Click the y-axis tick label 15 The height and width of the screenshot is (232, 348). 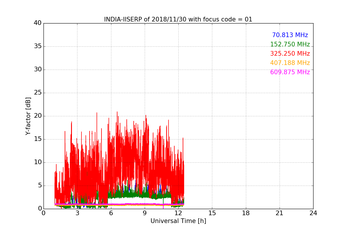(37, 139)
